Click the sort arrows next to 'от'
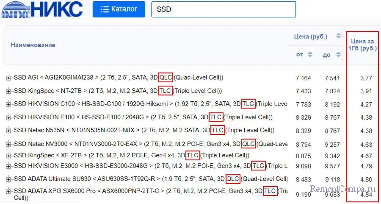This screenshot has width=381, height=204. click(310, 54)
